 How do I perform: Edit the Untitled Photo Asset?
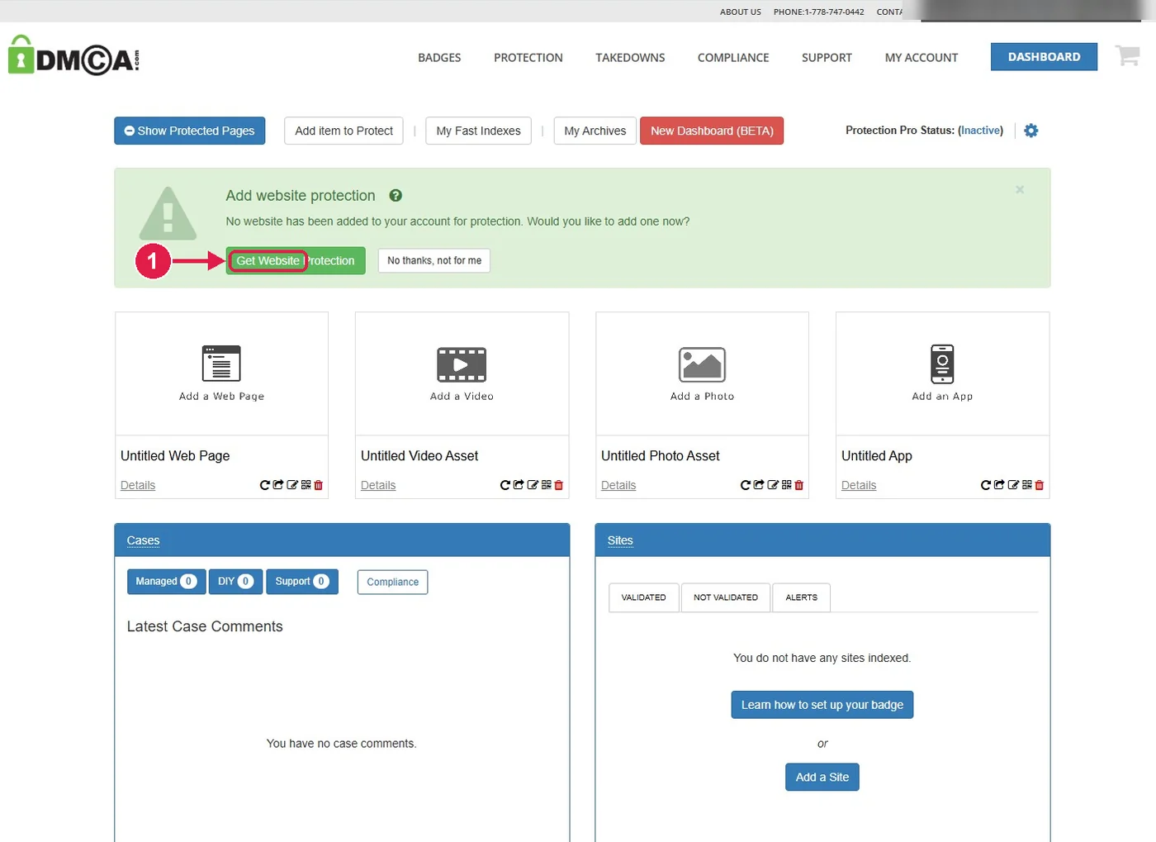(773, 485)
